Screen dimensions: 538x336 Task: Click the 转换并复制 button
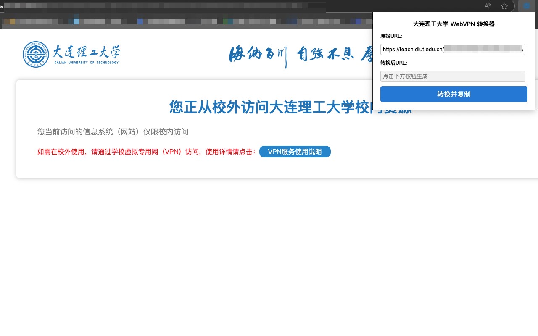coord(454,94)
